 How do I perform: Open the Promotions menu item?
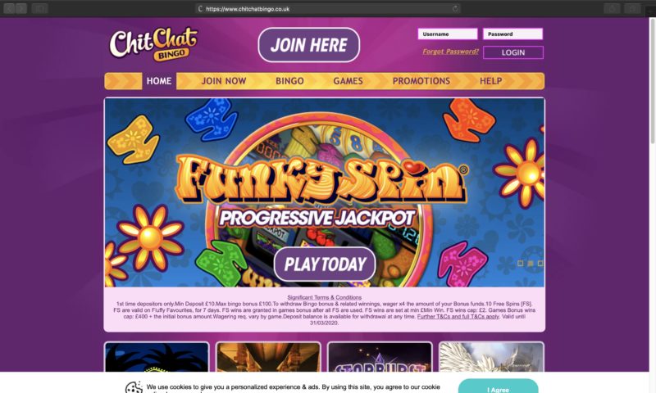tap(421, 81)
